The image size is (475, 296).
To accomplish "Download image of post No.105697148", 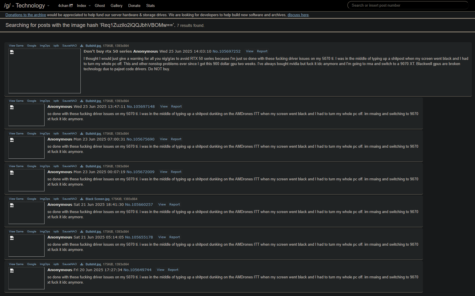I will click(82, 101).
